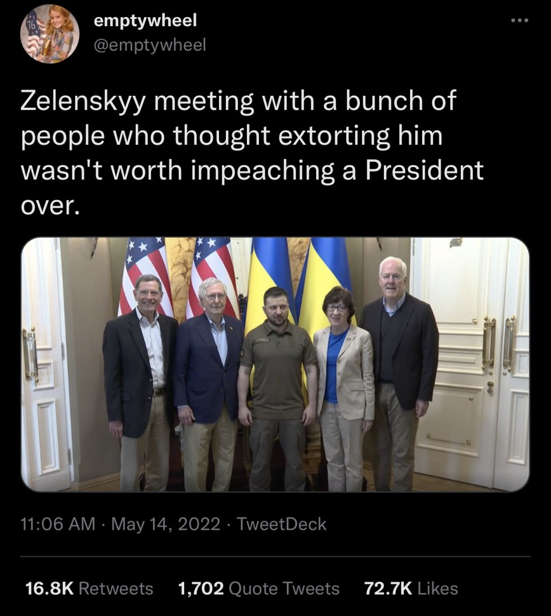Click the TweetDeck source label
Viewport: 551px width, 616px height.
click(281, 524)
